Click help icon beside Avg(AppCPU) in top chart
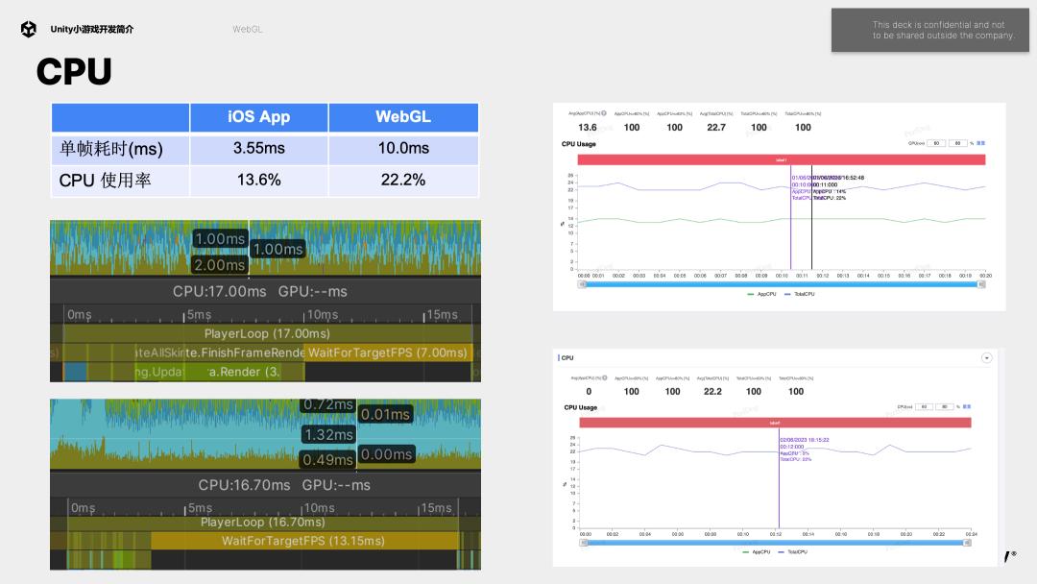This screenshot has width=1037, height=584. click(603, 113)
